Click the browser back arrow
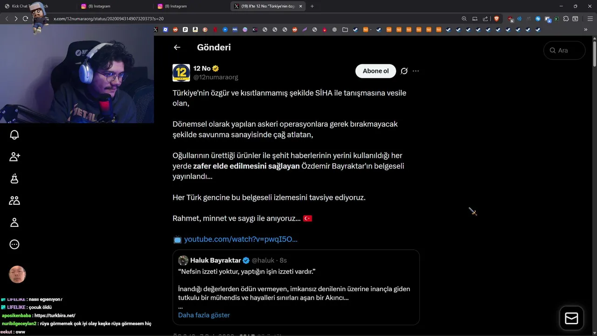This screenshot has height=336, width=597. (7, 19)
